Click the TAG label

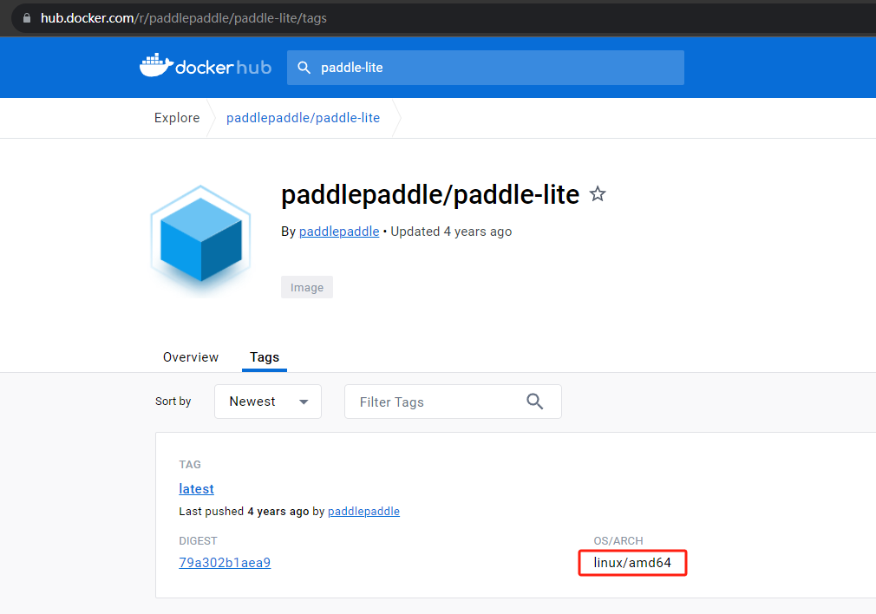point(190,464)
